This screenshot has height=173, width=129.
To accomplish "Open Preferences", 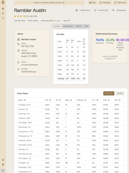I will 120,3.
